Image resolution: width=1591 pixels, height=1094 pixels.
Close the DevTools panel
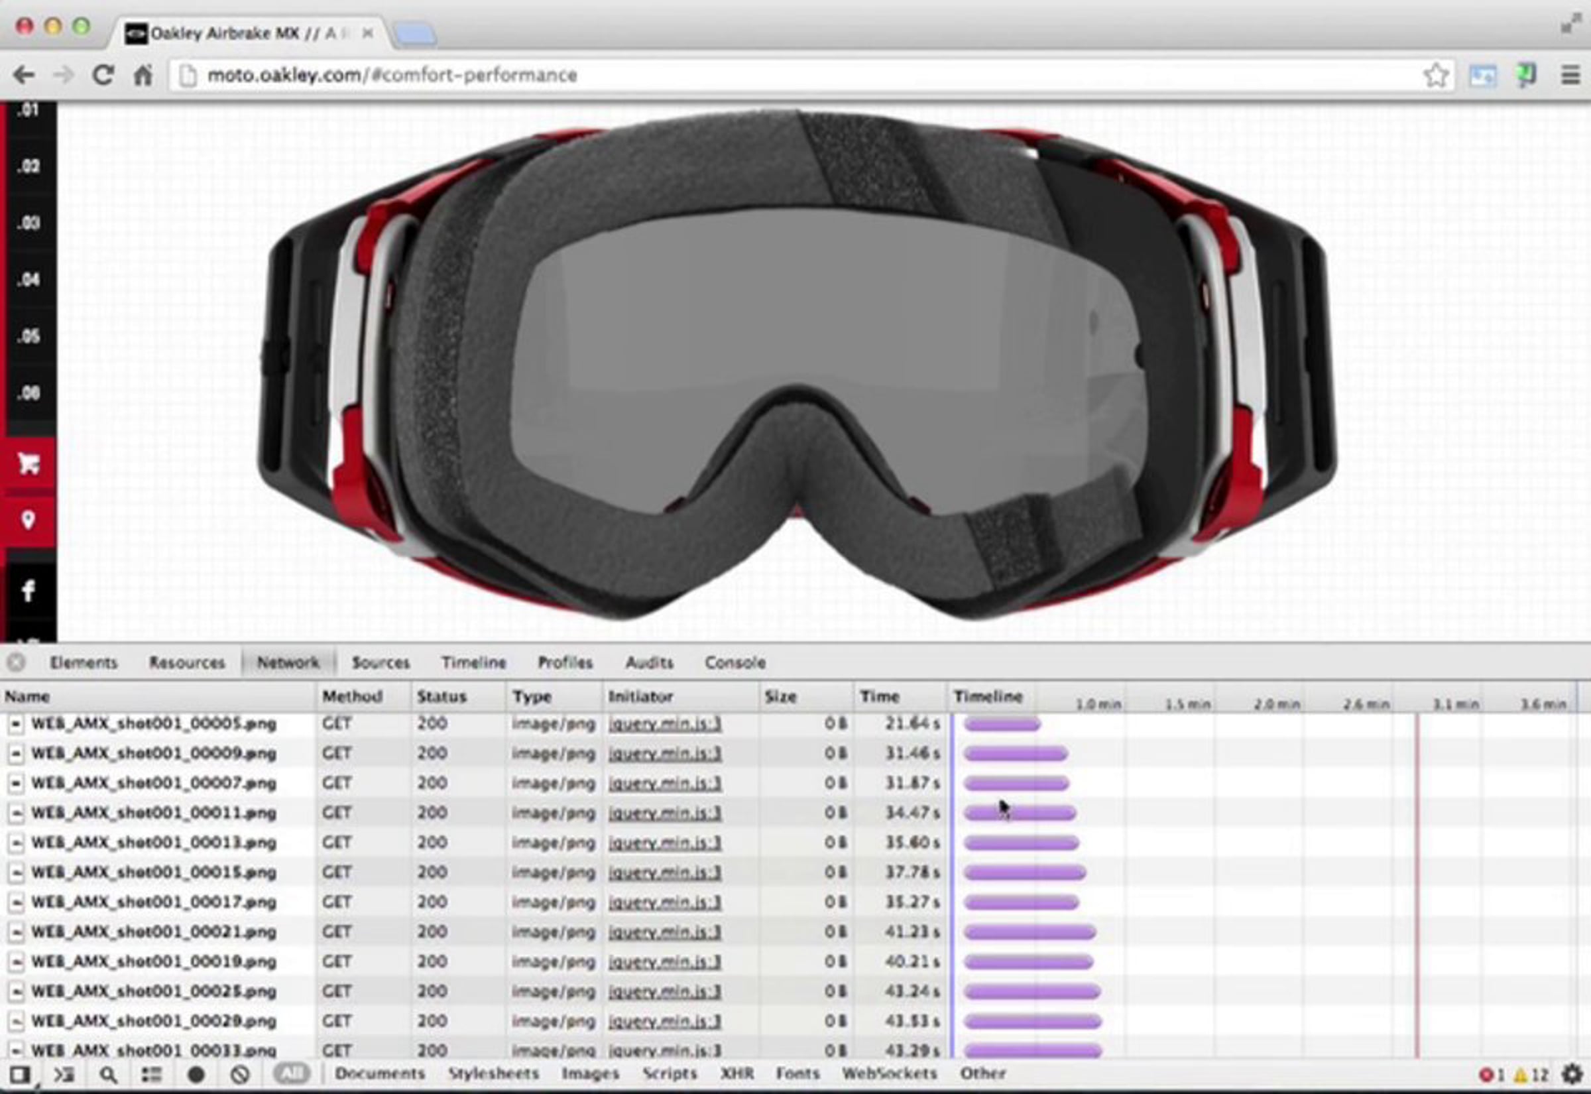coord(17,662)
